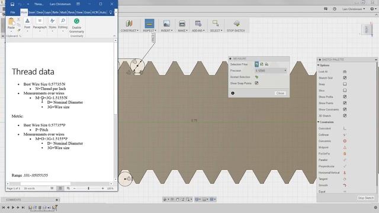Open the Construct tool icon in Fusion toolbar
This screenshot has width=379, height=213.
pyautogui.click(x=129, y=24)
